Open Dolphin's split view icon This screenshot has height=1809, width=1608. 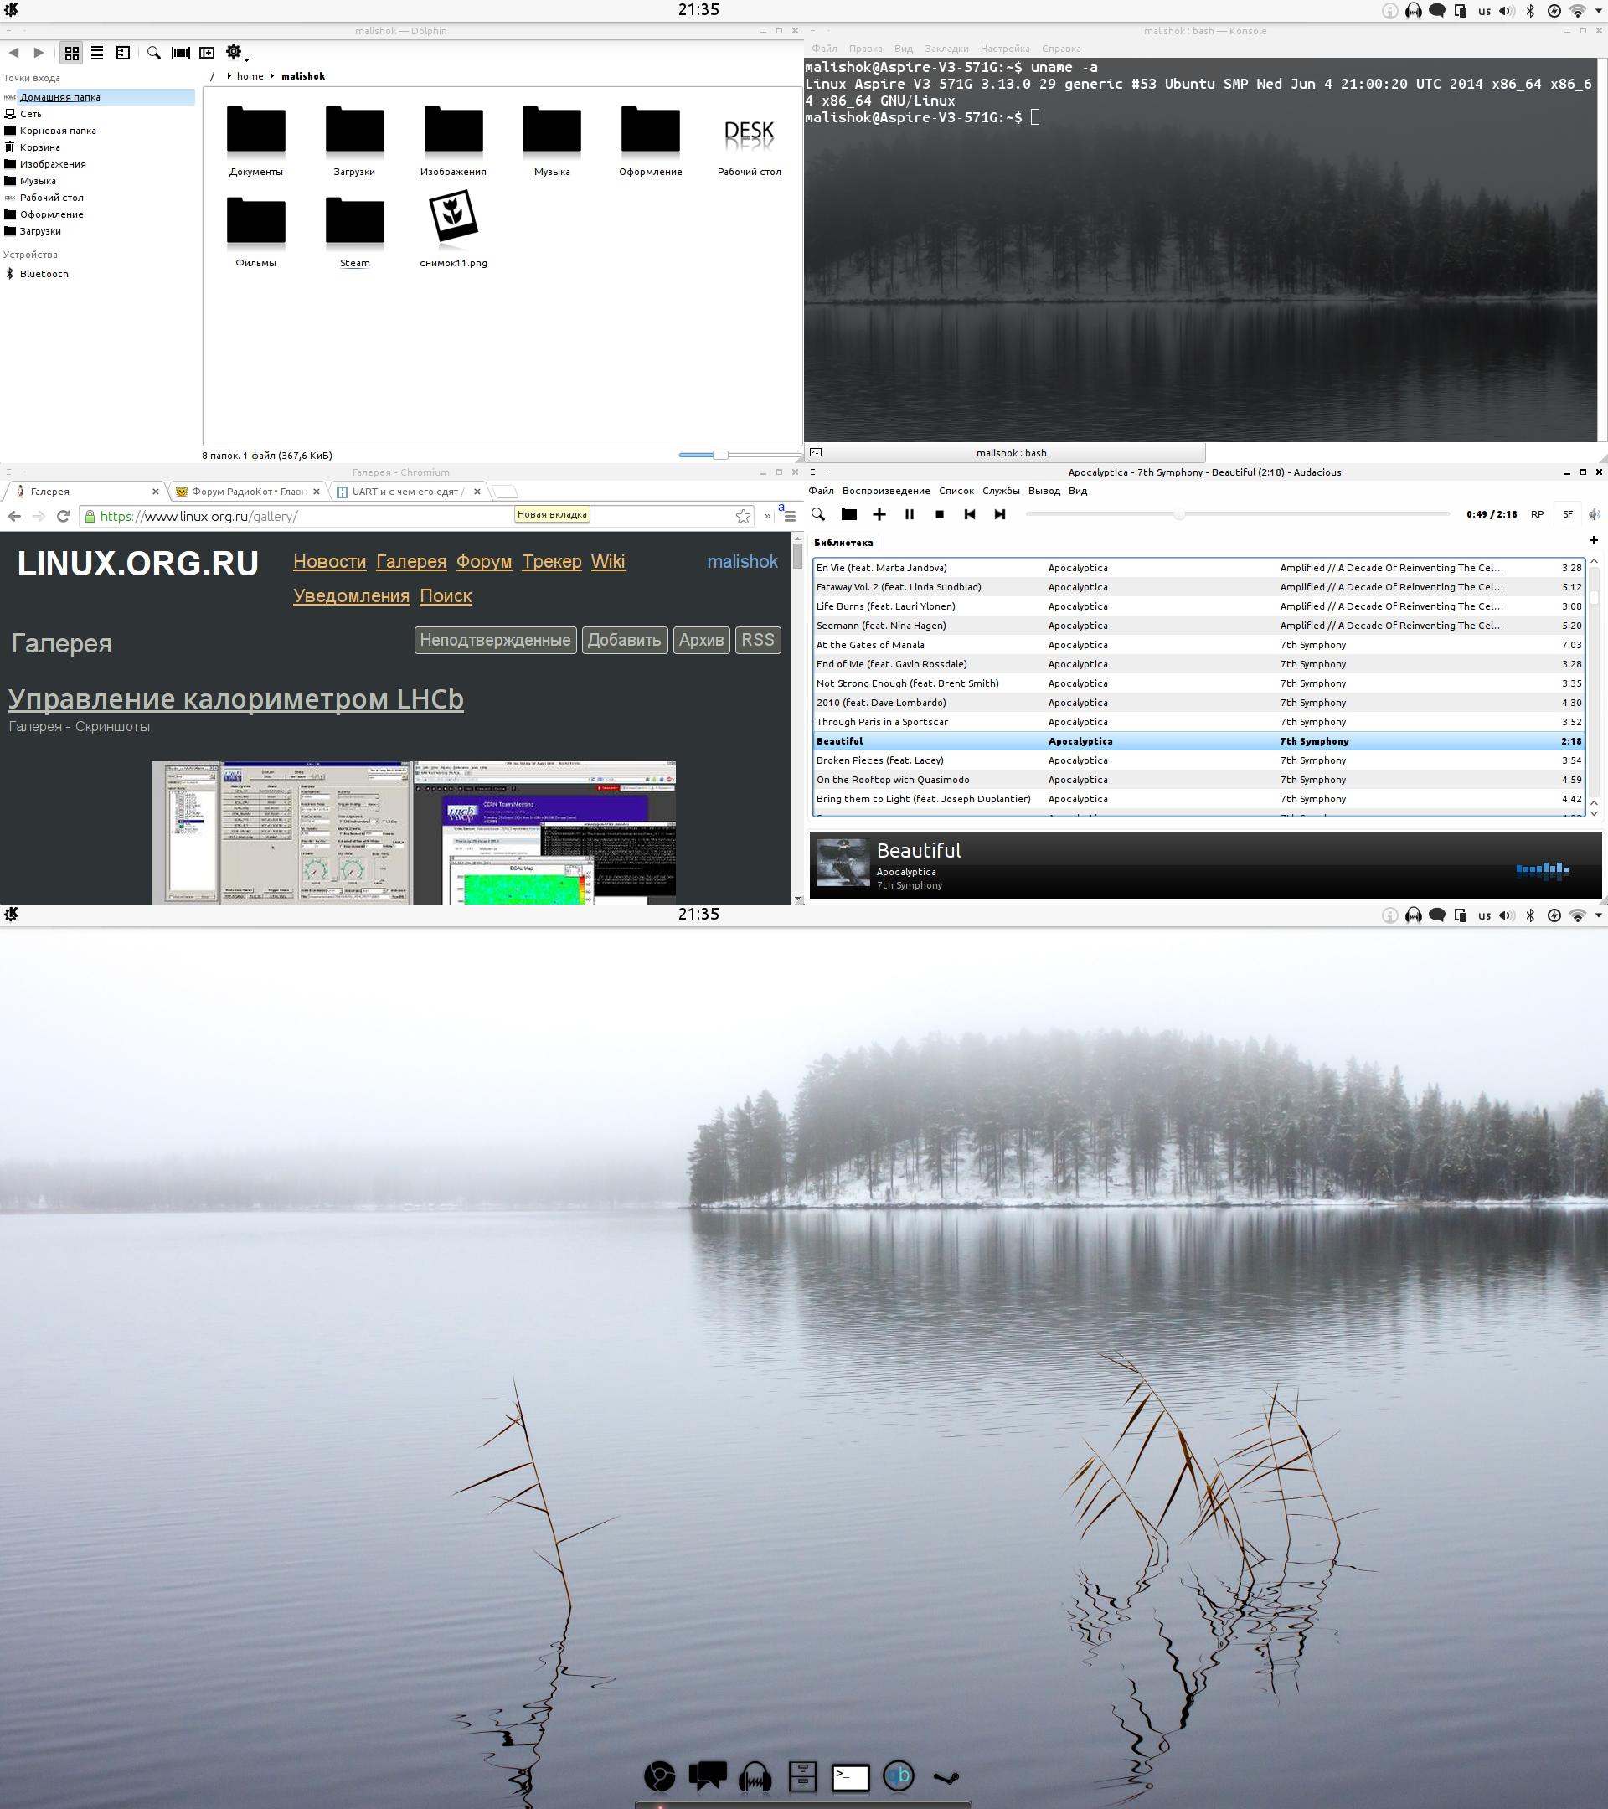tap(206, 53)
